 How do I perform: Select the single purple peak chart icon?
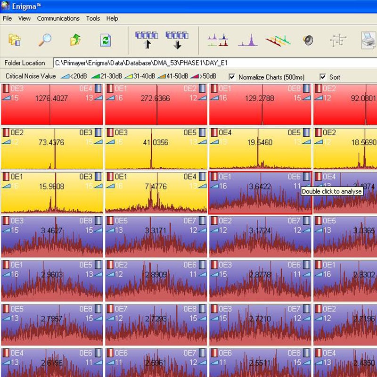[248, 40]
